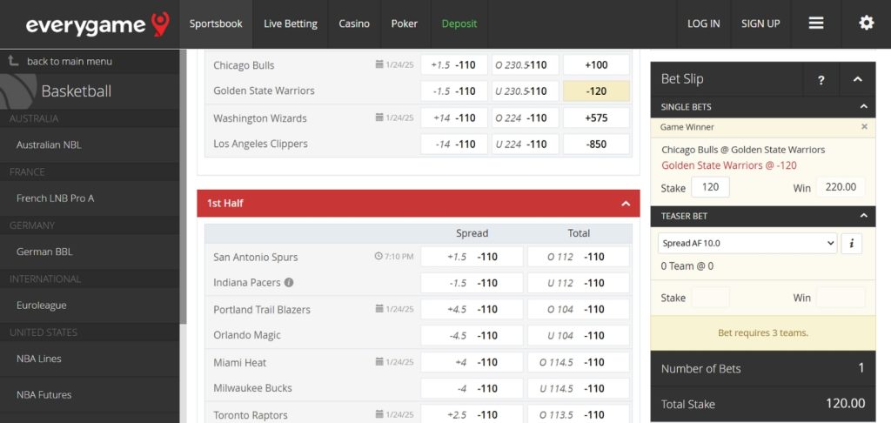Edit single bet Stake field
Viewport: 891px width, 423px height.
click(710, 187)
